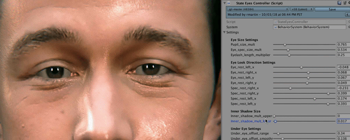
Task: Click the Eyelash_length_multiplier value field 0.25
Action: tap(343, 55)
